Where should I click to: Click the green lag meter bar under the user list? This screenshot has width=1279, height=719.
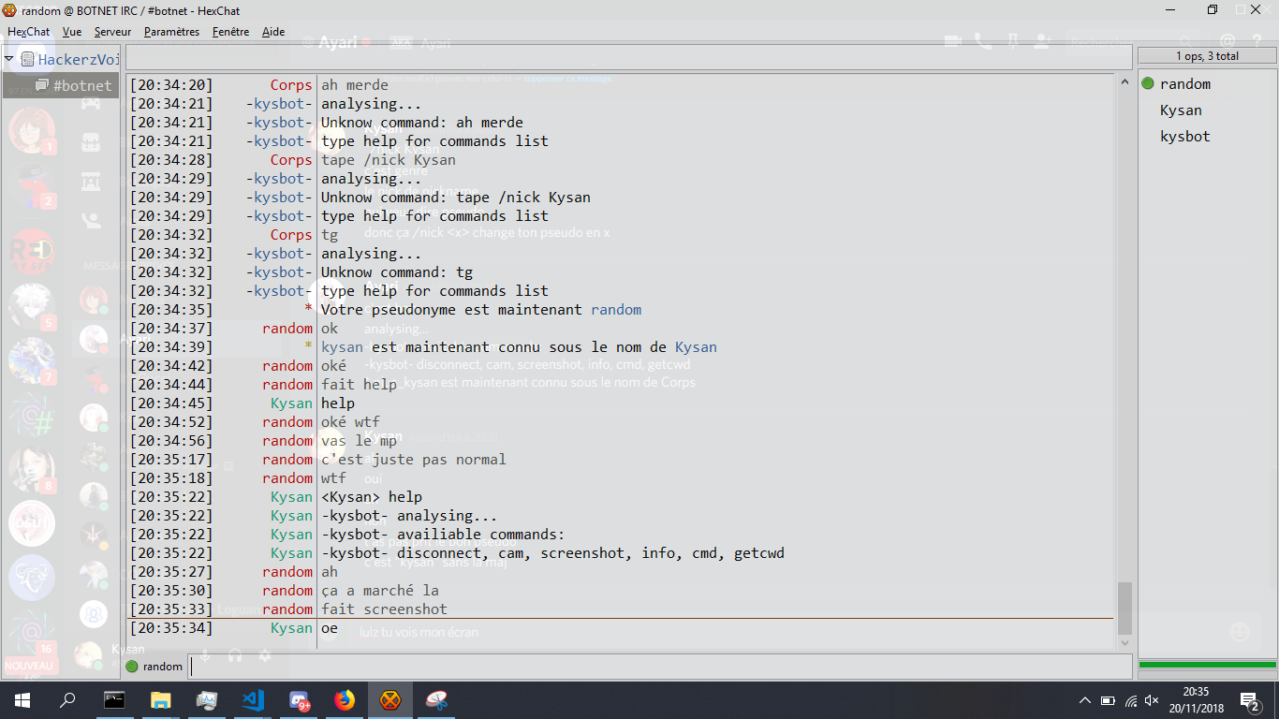1208,666
